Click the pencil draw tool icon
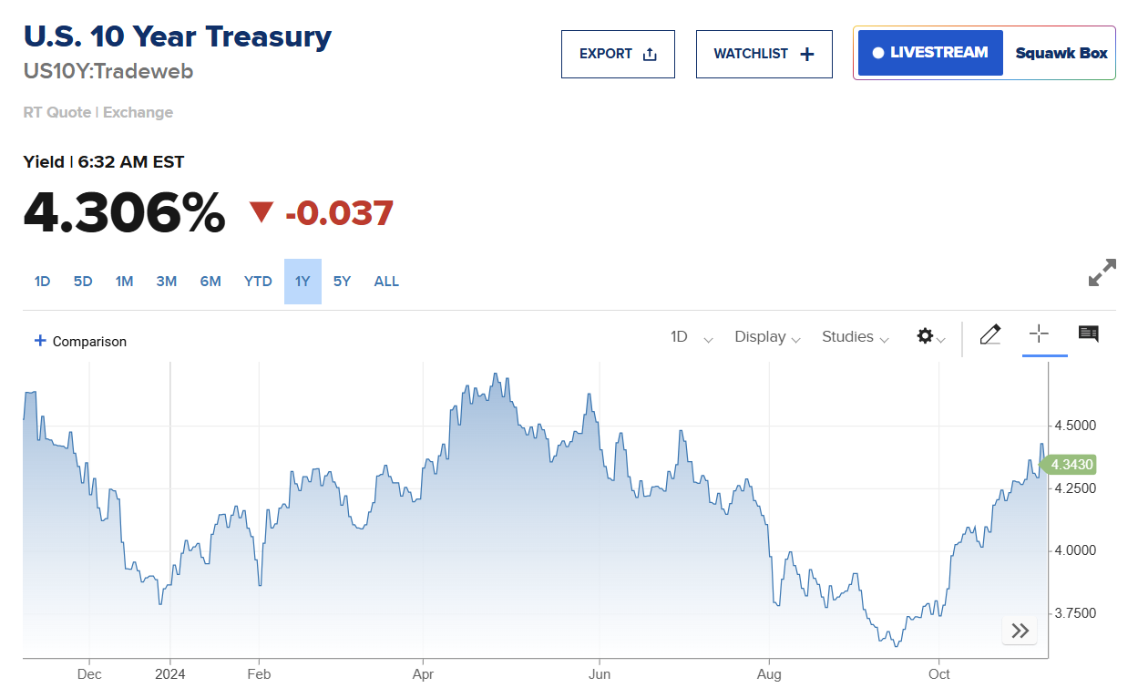The image size is (1138, 688). tap(990, 335)
